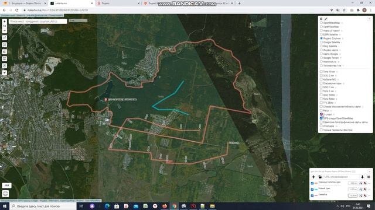The height and width of the screenshot is (210, 375).
Task: Change the cyan track color swatch
Action: 316,190
